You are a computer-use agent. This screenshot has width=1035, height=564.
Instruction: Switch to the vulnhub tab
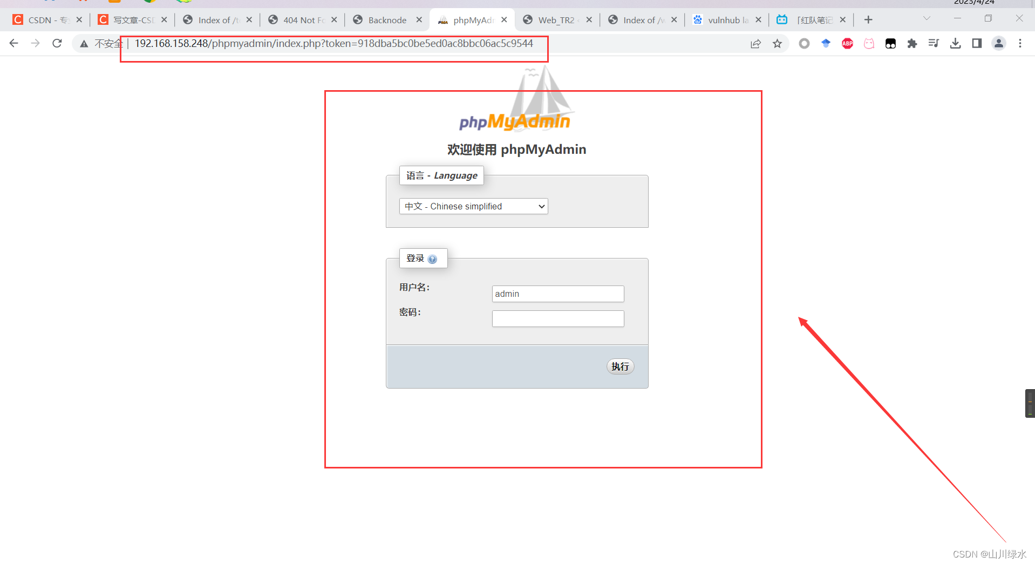pyautogui.click(x=727, y=20)
